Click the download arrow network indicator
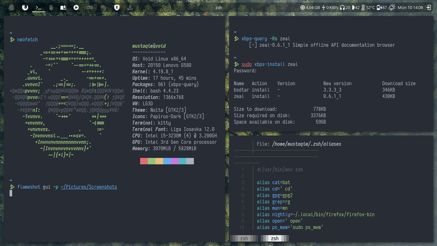Image resolution: width=437 pixels, height=246 pixels. tap(323, 7)
